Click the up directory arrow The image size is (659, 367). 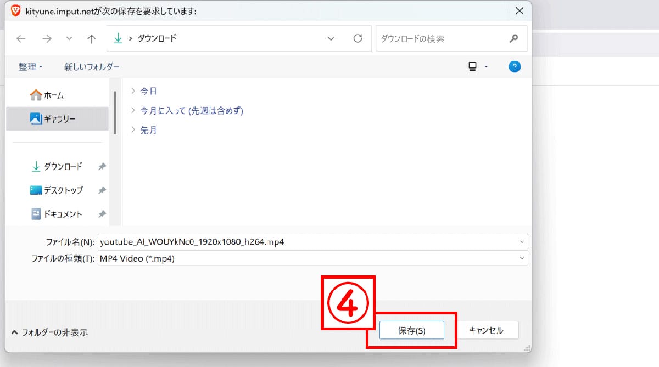[92, 38]
